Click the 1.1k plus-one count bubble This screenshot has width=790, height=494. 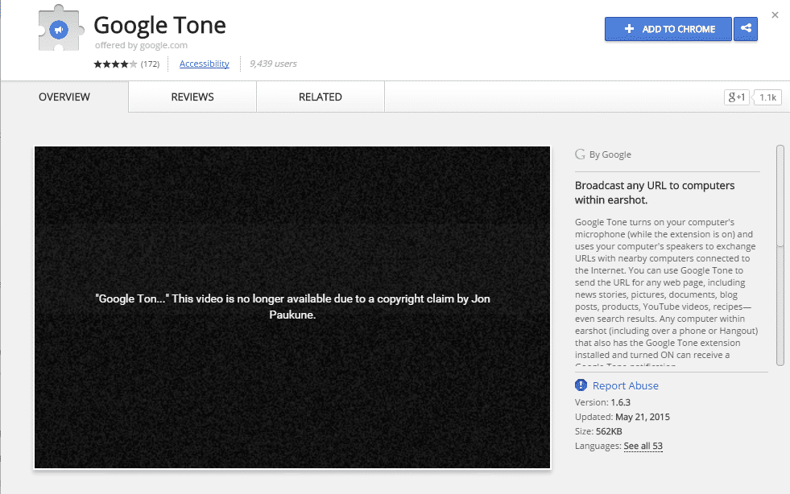click(x=767, y=97)
